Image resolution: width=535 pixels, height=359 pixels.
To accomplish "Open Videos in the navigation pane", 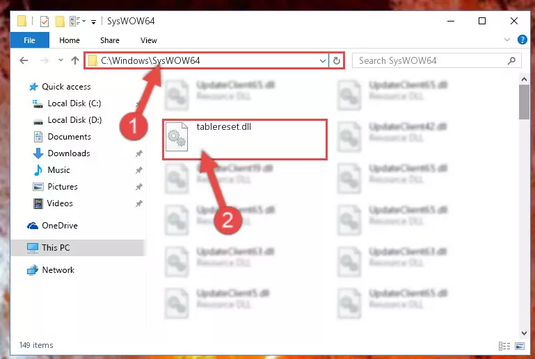I will click(x=60, y=203).
